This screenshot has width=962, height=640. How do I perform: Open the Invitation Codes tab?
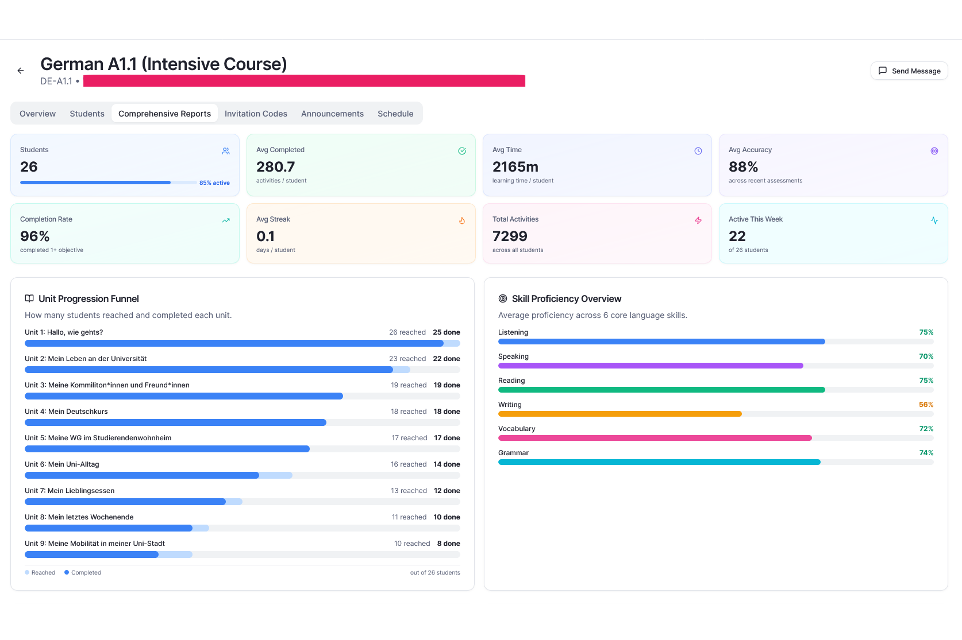[x=256, y=114]
